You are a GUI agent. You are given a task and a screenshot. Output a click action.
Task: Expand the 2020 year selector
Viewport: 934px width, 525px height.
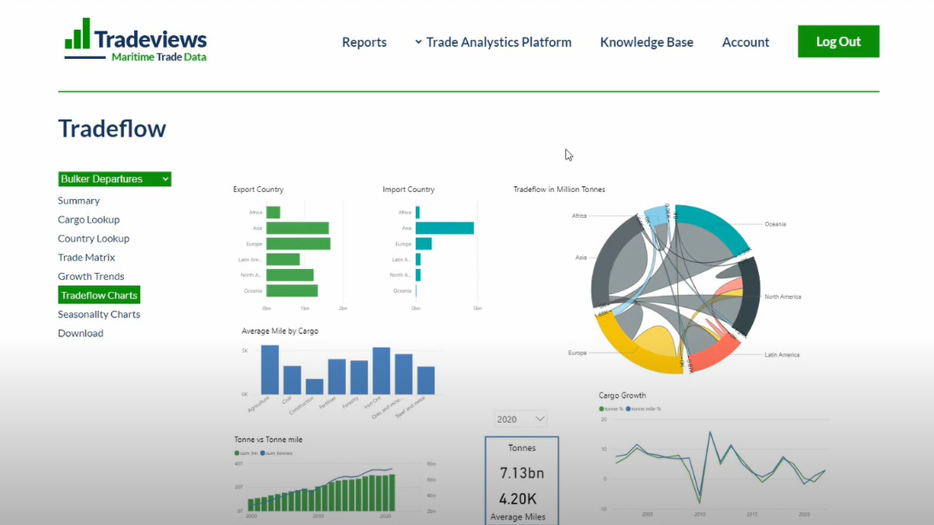tap(521, 419)
